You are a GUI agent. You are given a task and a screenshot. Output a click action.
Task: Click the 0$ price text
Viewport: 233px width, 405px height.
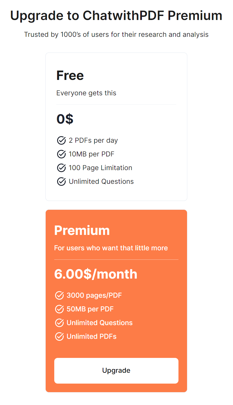pos(65,119)
